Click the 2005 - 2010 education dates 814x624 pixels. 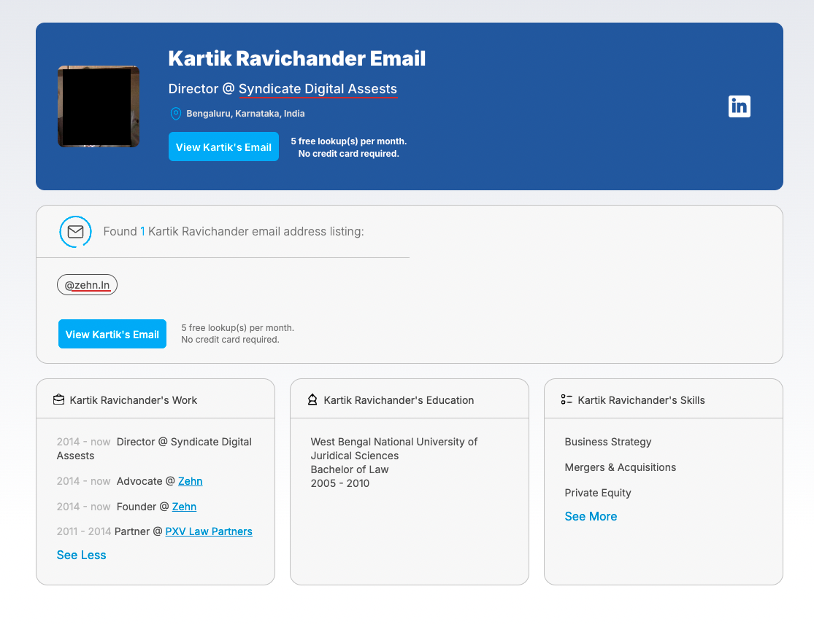(x=339, y=483)
